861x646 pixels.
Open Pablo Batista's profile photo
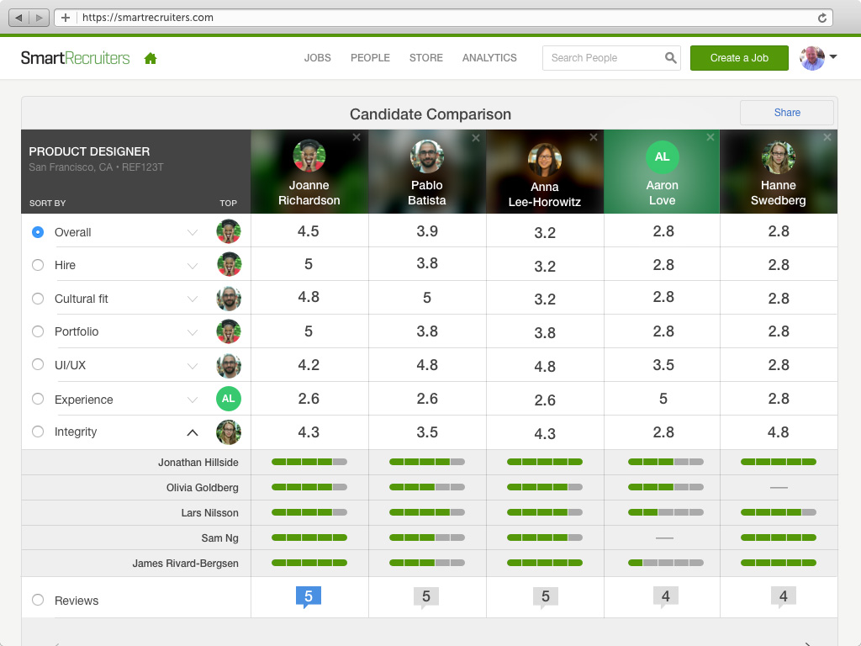click(x=426, y=156)
